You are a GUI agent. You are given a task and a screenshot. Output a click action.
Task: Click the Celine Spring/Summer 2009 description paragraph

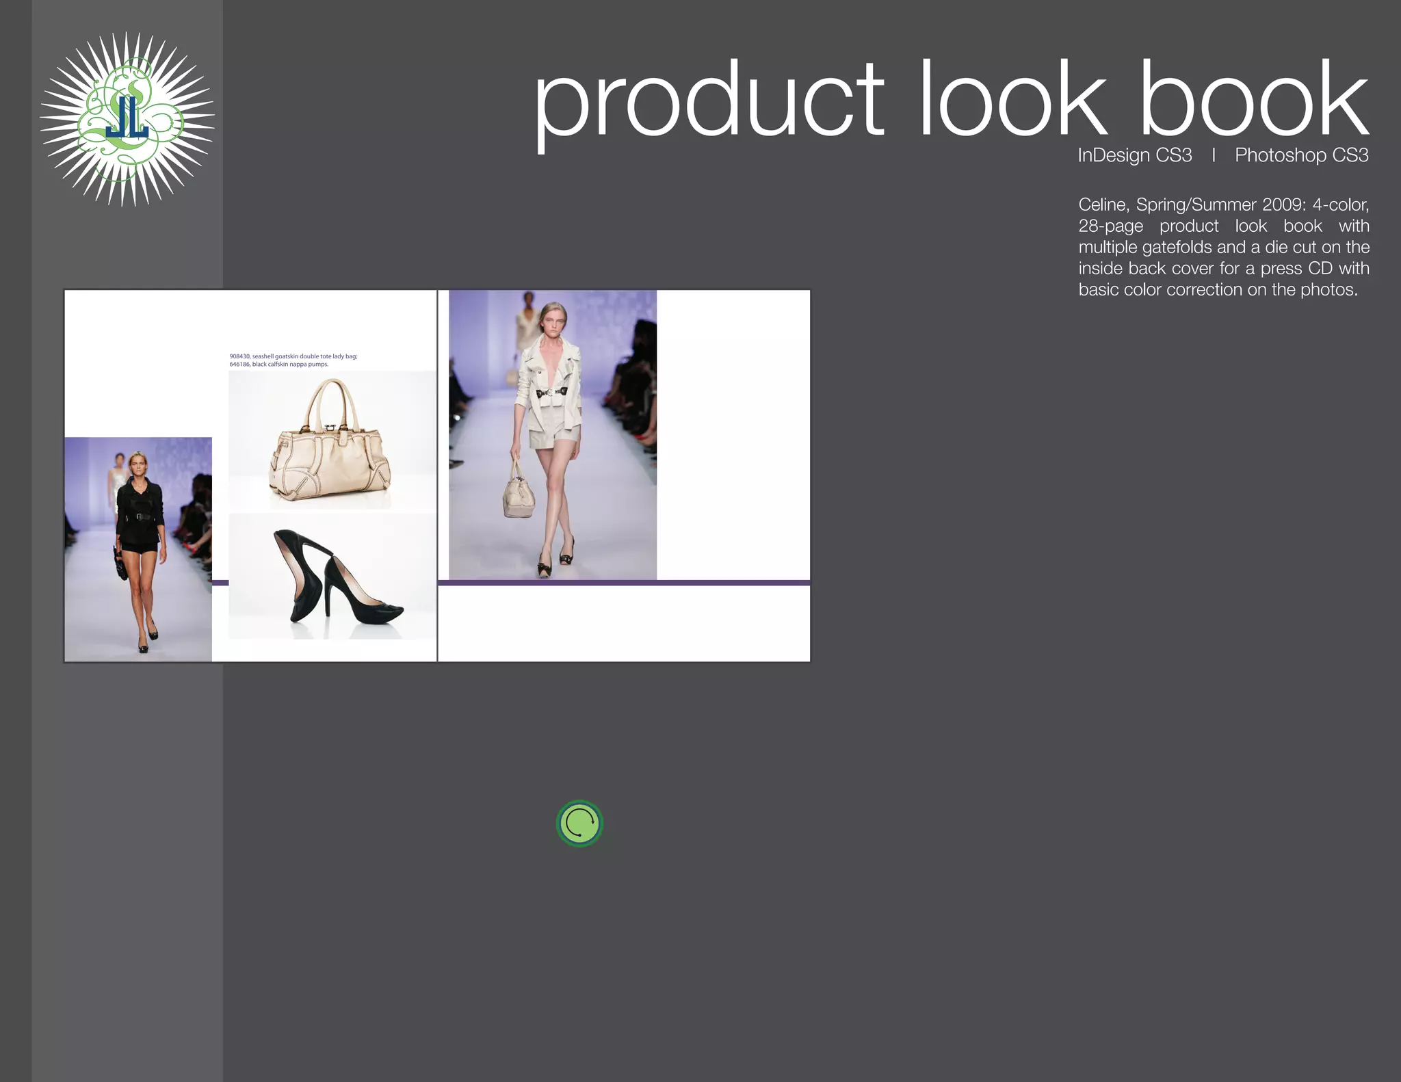pos(1224,247)
